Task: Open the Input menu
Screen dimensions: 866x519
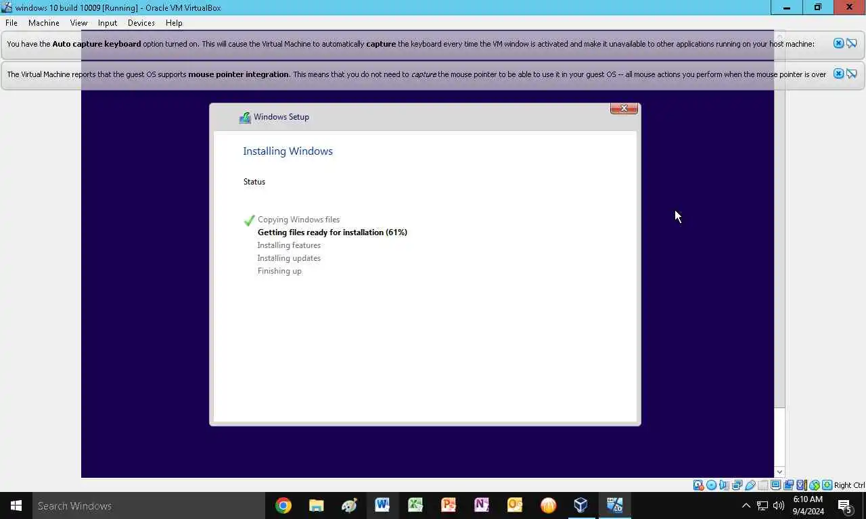Action: point(108,23)
